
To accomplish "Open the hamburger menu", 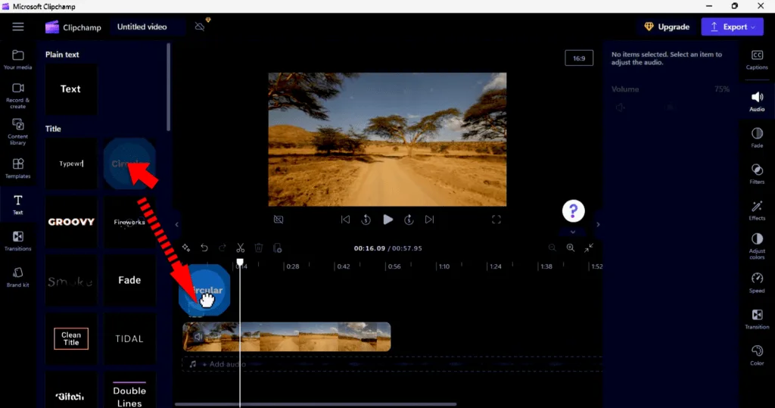I will tap(18, 26).
